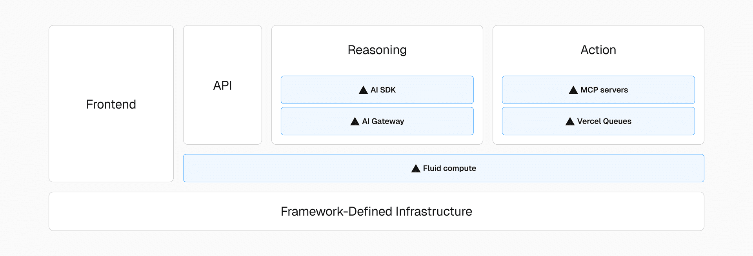Click the Reasoning heading
Screen dimensions: 753x256
(x=377, y=50)
